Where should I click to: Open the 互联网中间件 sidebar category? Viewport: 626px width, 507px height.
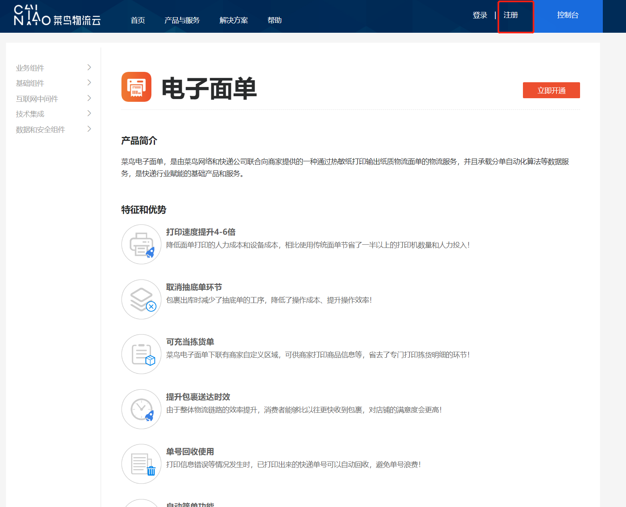pyautogui.click(x=37, y=99)
